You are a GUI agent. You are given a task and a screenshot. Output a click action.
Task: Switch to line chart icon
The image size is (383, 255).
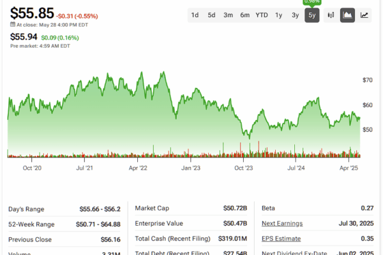coord(364,15)
